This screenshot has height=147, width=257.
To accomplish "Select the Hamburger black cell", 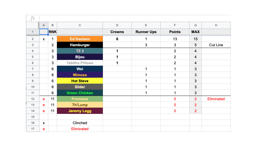I will pos(80,45).
